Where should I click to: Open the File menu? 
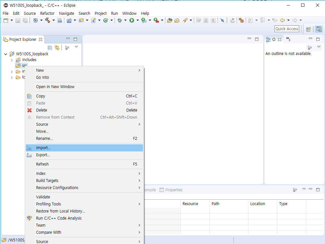pyautogui.click(x=5, y=13)
